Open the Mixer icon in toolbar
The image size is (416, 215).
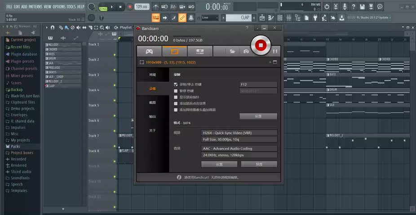tap(289, 18)
